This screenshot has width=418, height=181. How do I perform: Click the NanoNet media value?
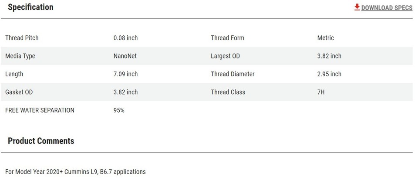coord(125,56)
